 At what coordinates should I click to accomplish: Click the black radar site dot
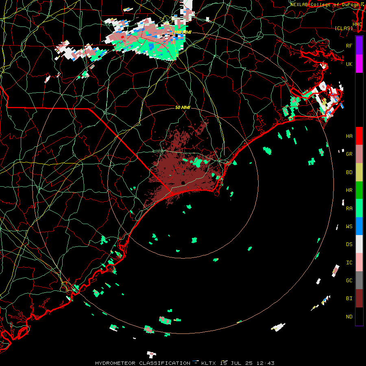tap(183, 183)
